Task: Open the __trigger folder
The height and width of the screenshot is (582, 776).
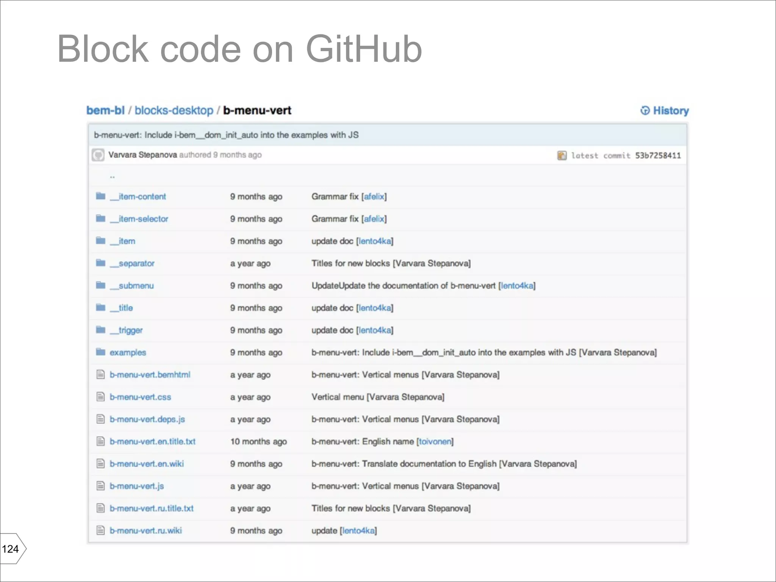Action: pyautogui.click(x=126, y=330)
